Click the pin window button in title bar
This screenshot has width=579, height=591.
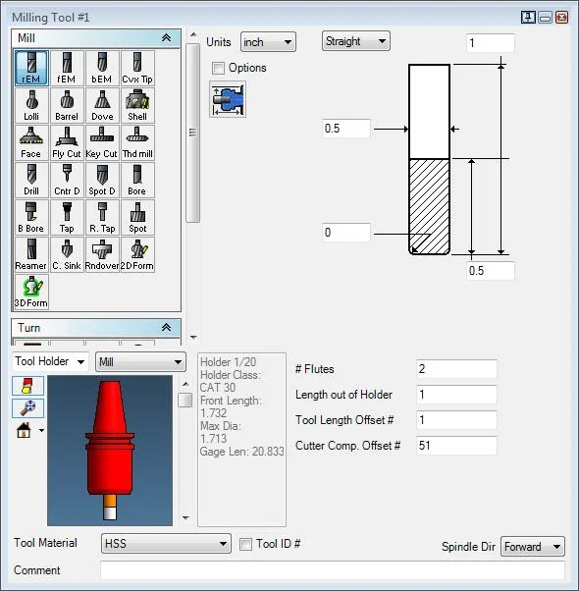coord(528,18)
